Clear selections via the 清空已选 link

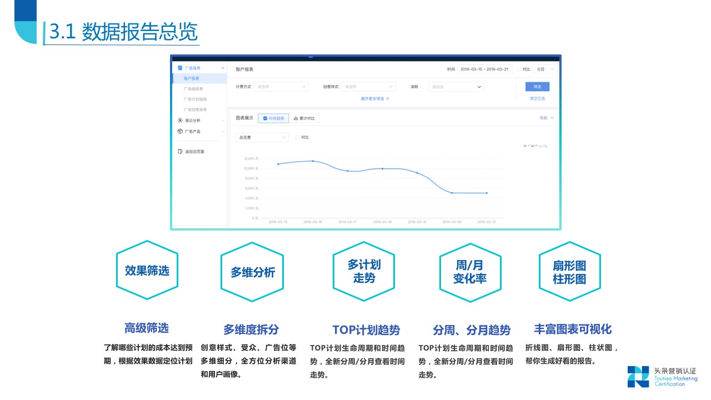(x=537, y=98)
